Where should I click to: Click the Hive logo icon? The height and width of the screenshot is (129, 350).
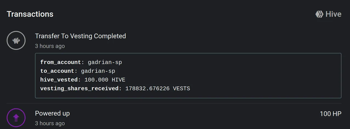pyautogui.click(x=319, y=14)
